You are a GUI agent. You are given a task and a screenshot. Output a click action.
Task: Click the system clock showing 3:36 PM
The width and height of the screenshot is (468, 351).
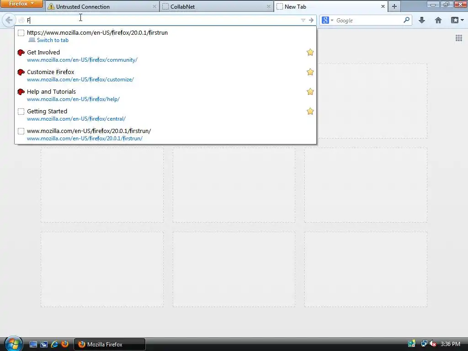click(450, 344)
